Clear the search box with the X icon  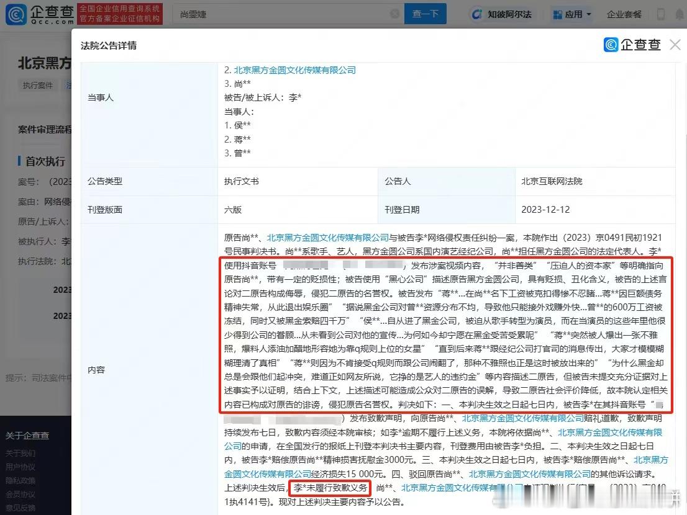pyautogui.click(x=394, y=14)
